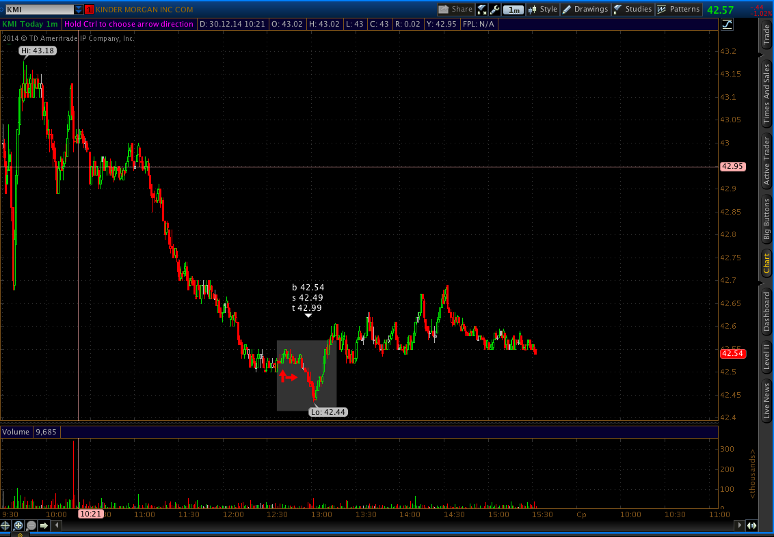Image resolution: width=774 pixels, height=537 pixels.
Task: Click the Volume 9,685 value
Action: point(46,432)
